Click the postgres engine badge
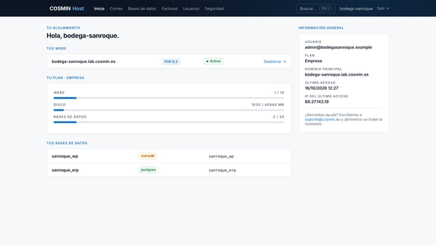This screenshot has width=436, height=245. click(x=148, y=170)
